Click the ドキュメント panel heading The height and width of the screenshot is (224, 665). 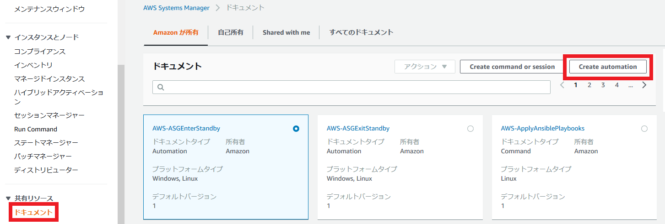(177, 67)
